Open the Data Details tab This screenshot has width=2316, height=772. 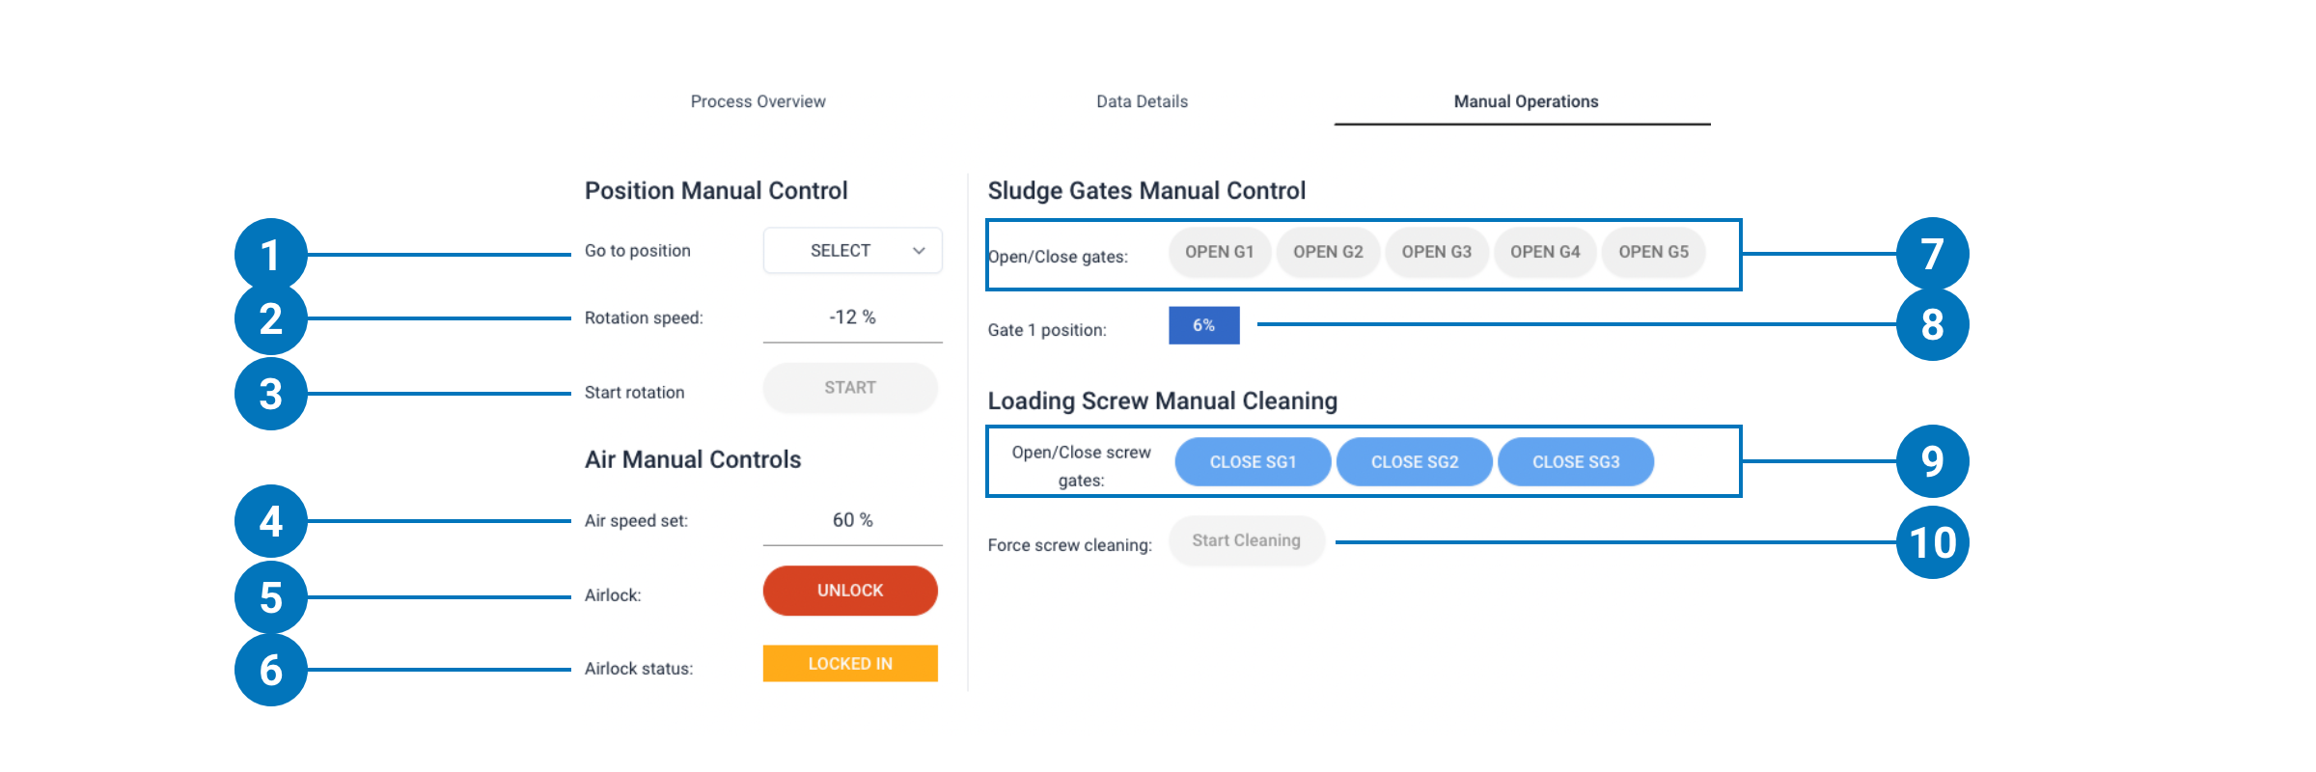tap(1142, 101)
